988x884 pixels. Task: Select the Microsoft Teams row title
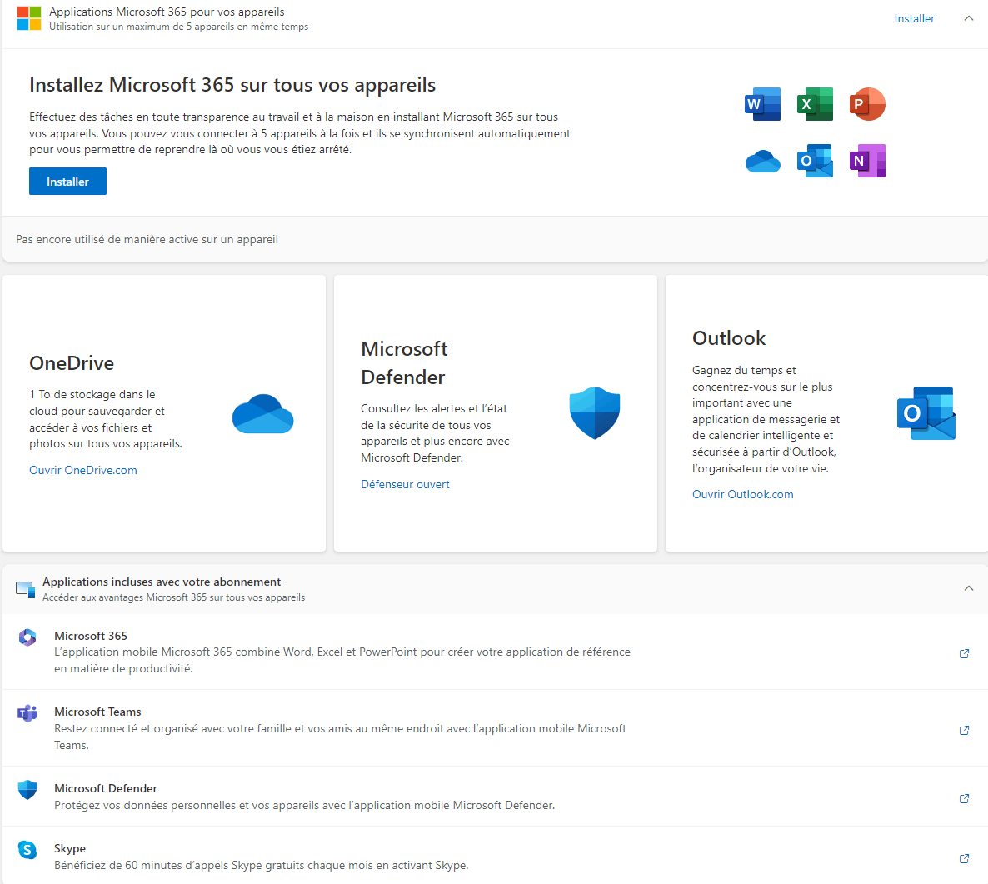coord(97,712)
